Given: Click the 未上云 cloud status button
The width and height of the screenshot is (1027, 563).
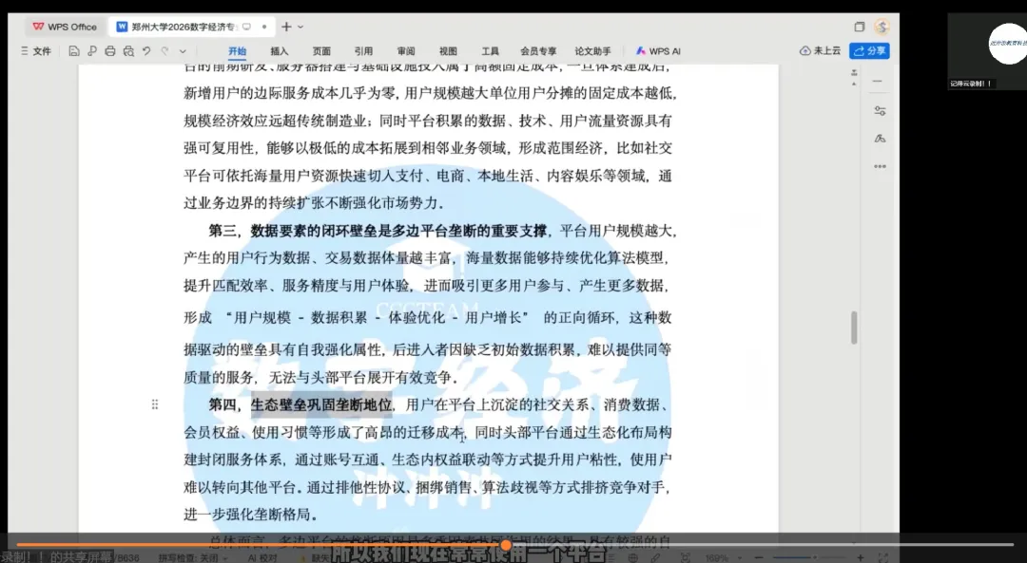Looking at the screenshot, I should 820,50.
